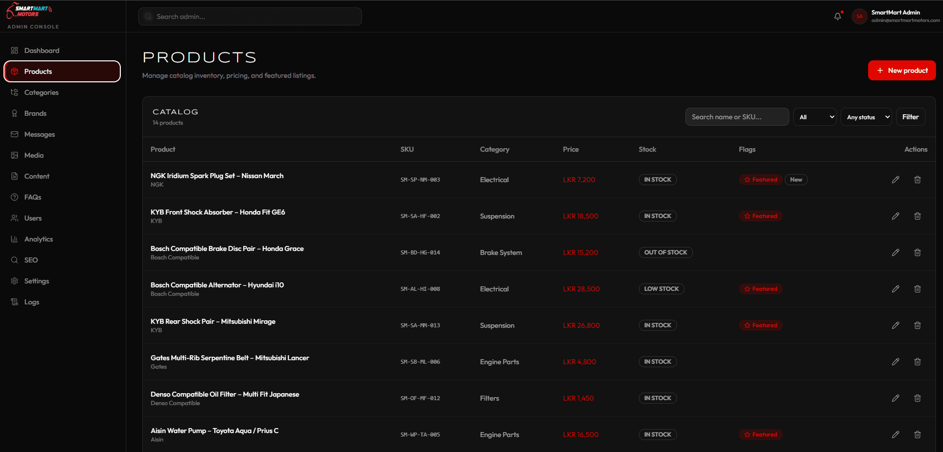Click the OUT OF STOCK badge
This screenshot has height=452, width=943.
665,252
